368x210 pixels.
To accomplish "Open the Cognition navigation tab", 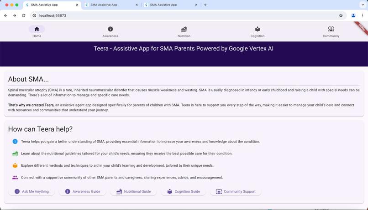I will tap(258, 31).
